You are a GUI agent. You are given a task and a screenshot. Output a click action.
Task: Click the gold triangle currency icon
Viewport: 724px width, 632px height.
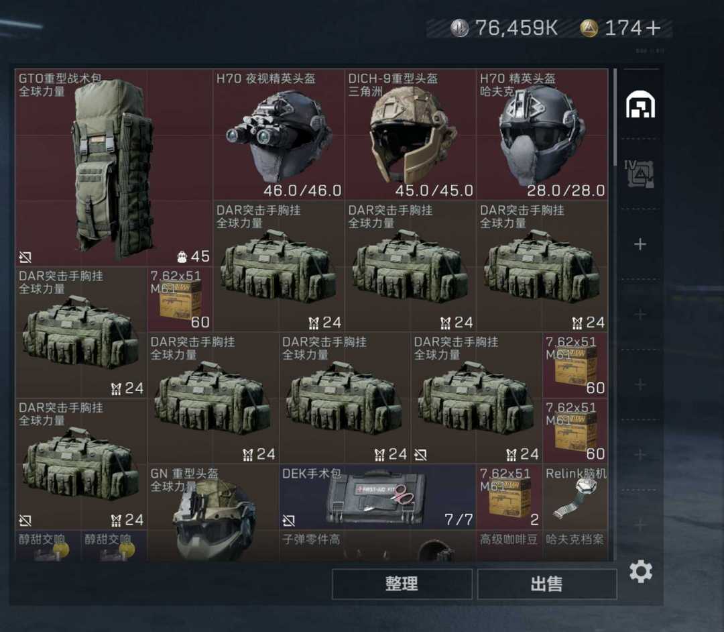click(x=589, y=28)
